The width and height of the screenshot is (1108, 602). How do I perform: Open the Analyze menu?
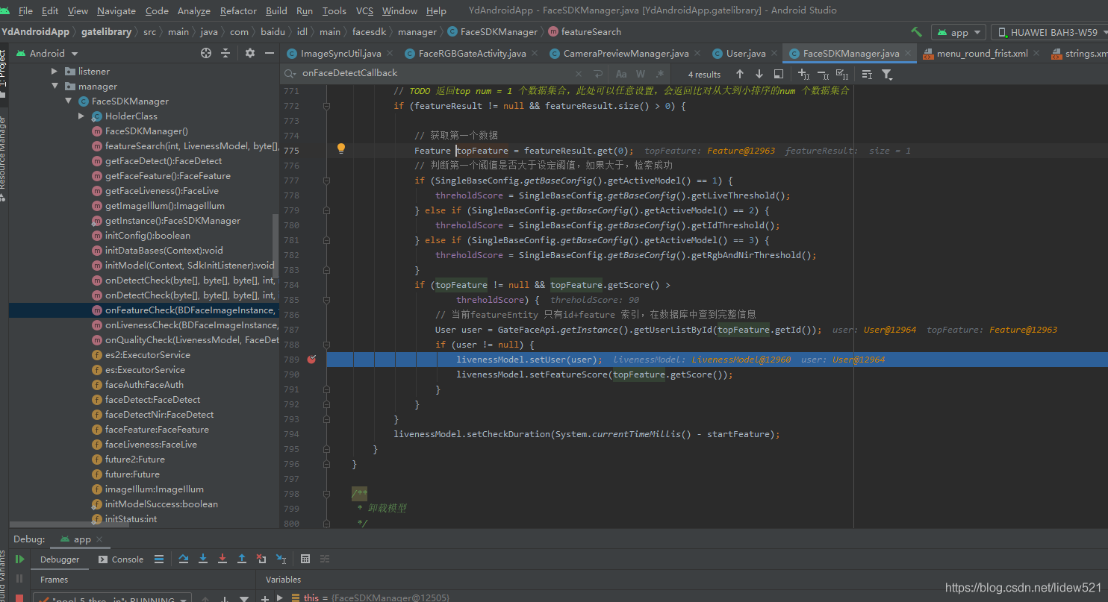click(x=194, y=10)
